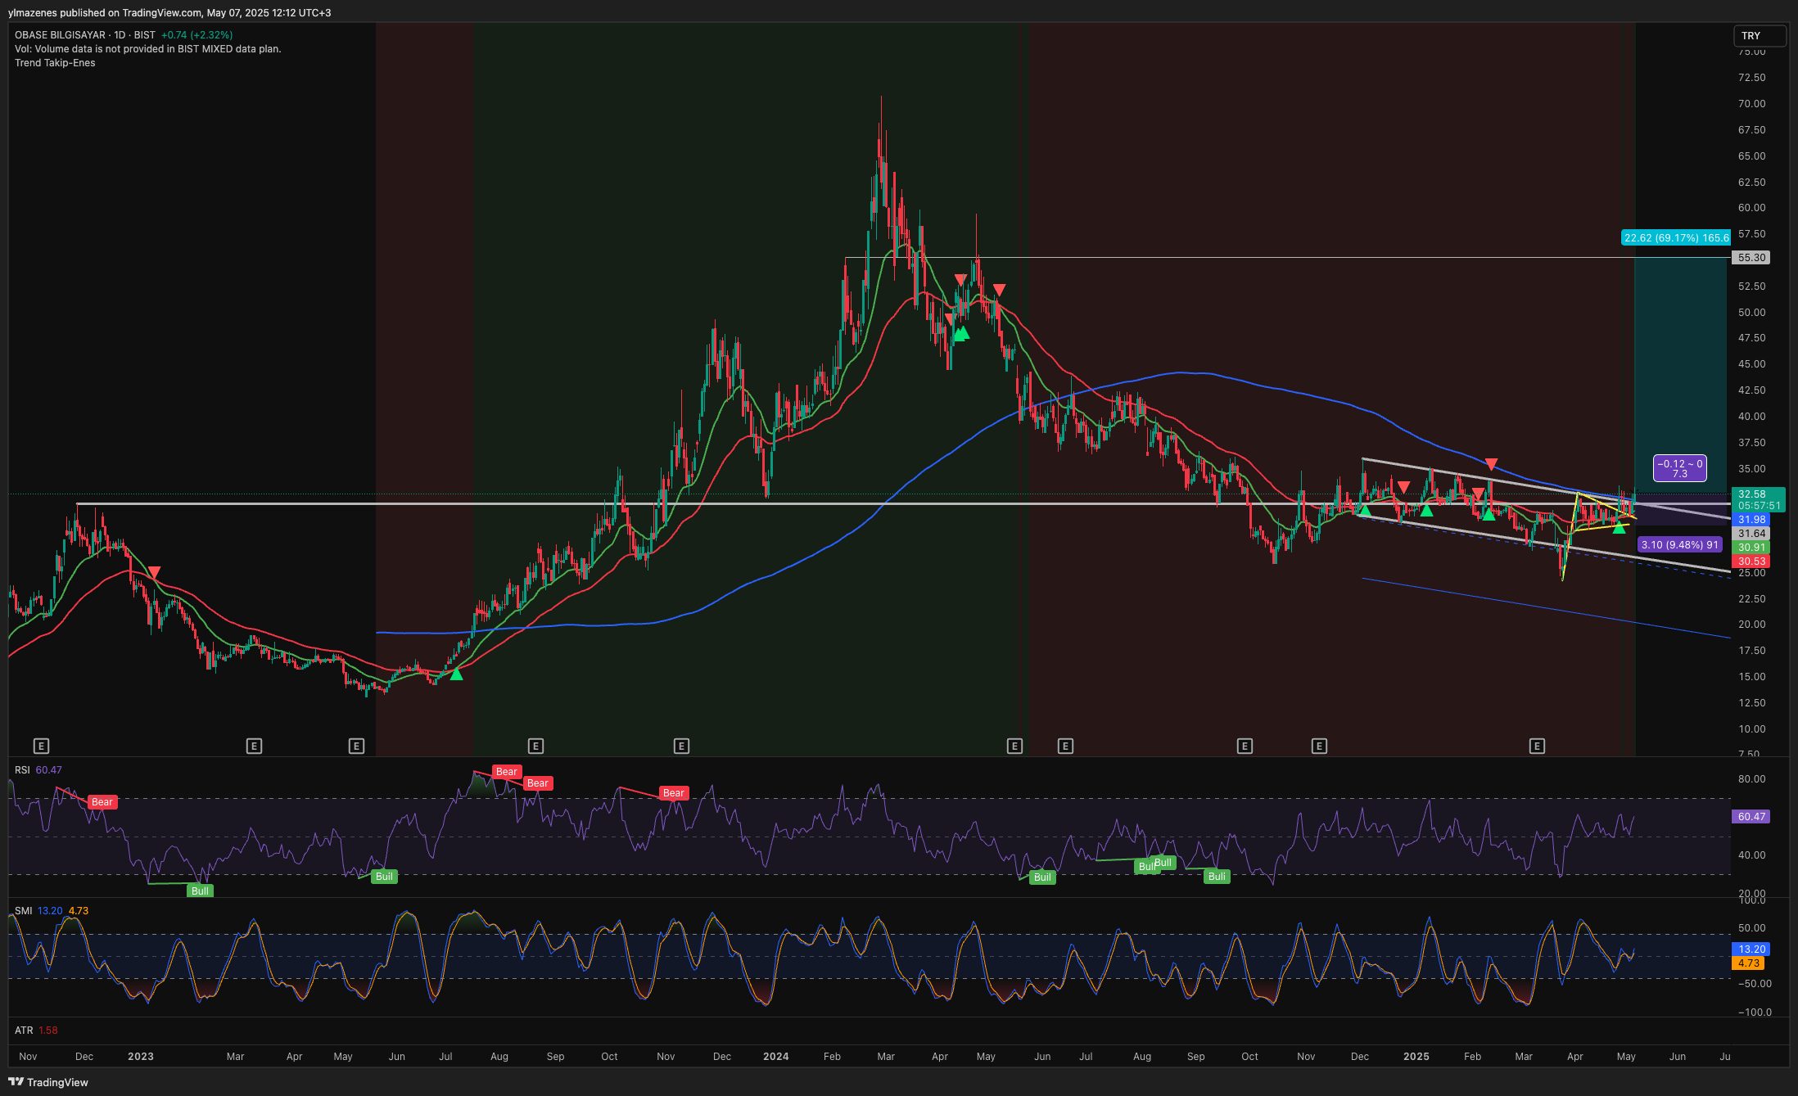Screen dimensions: 1798x1096
Task: Click the 22.62 (69.17%) measurement label
Action: coord(1676,238)
